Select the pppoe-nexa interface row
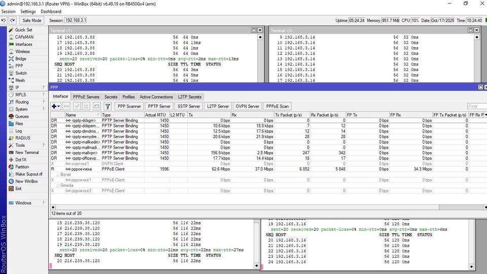Screen dimensions: 487x274 [x=81, y=169]
